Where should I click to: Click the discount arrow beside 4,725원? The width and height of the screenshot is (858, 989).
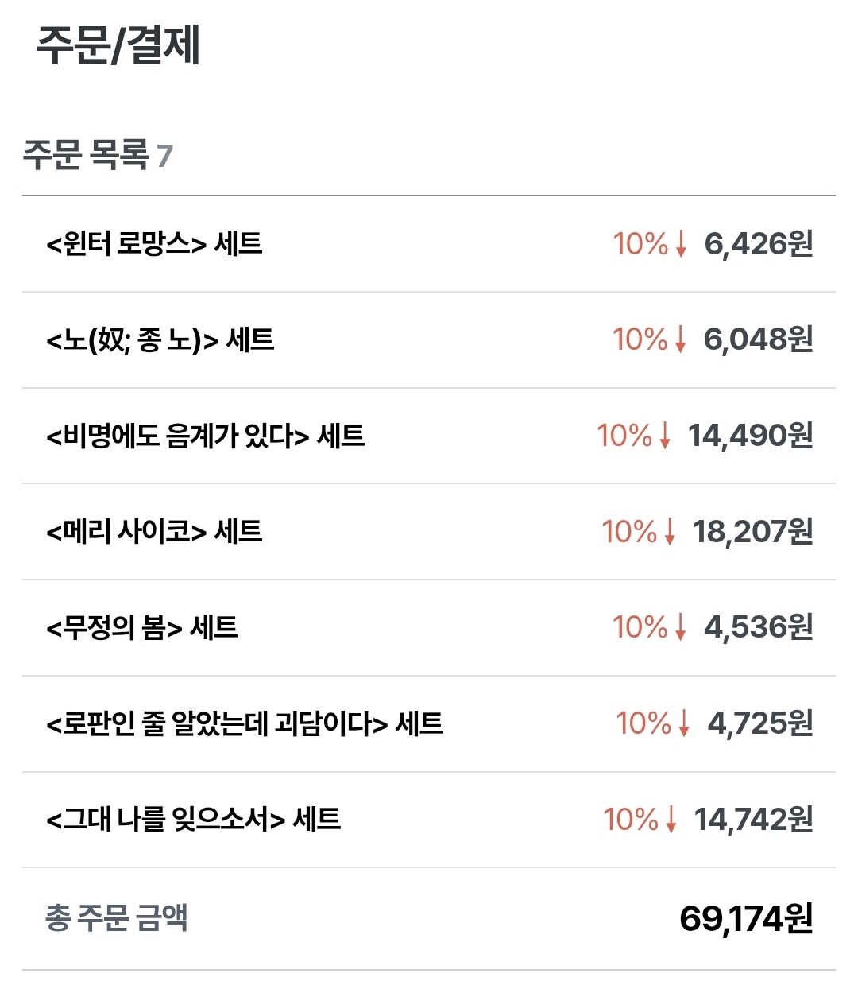pyautogui.click(x=684, y=724)
